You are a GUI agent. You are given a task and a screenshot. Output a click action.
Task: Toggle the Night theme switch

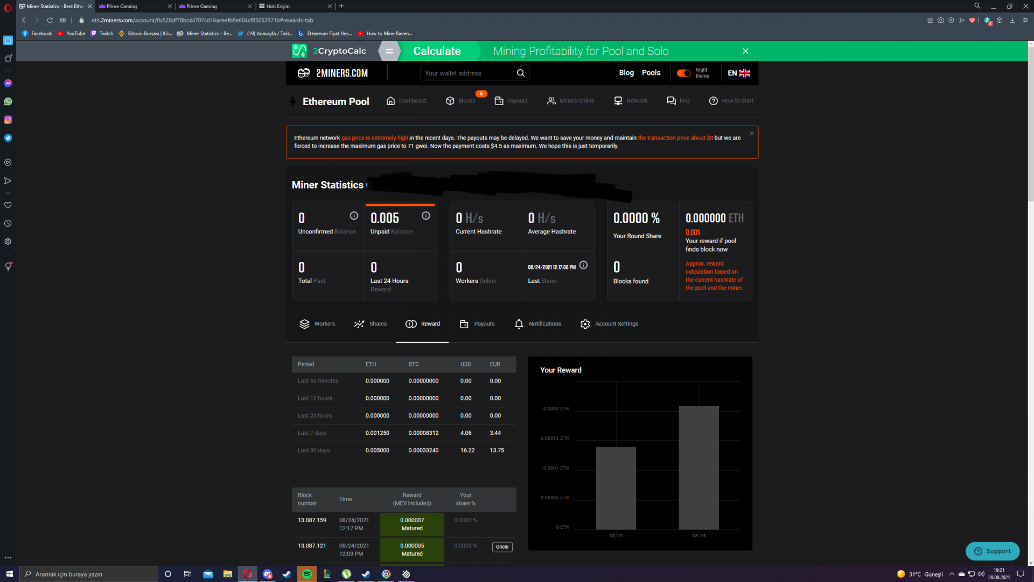[x=684, y=73]
